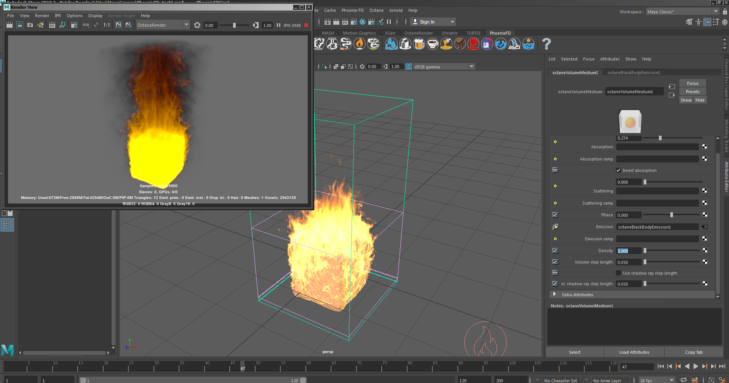
Task: Toggle the Invert absorption checkbox
Action: 618,170
